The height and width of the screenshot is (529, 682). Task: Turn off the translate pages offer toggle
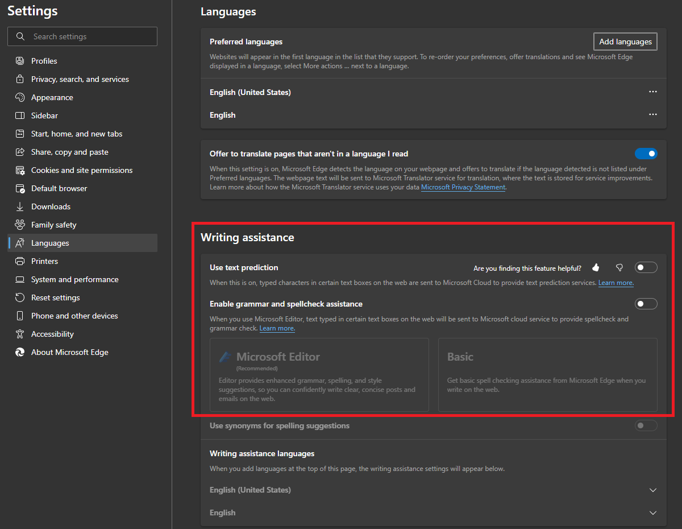pos(646,154)
